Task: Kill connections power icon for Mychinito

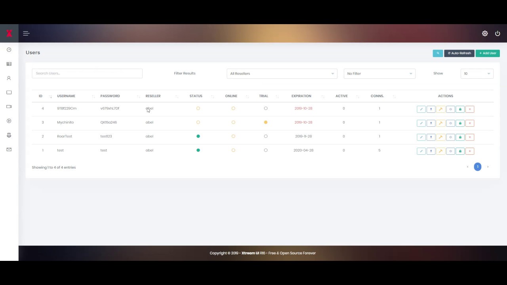Action: (450, 123)
